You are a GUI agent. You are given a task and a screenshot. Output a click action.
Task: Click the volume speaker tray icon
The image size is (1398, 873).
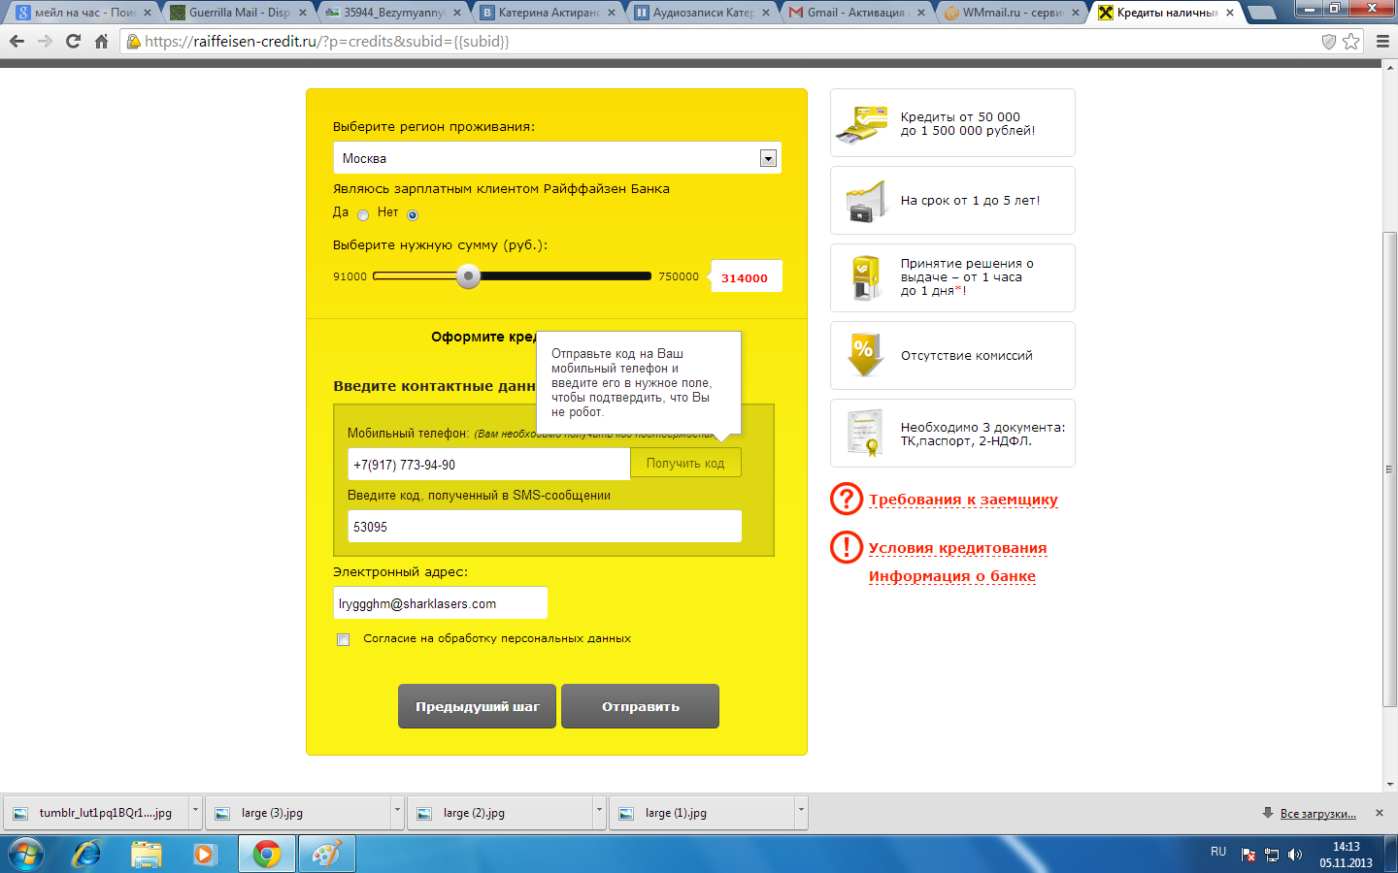1294,855
